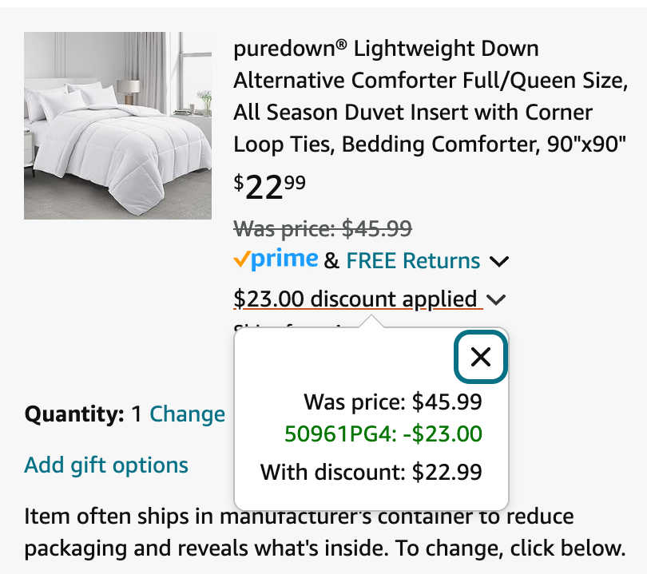The width and height of the screenshot is (647, 574).
Task: Expand the chevron beside FREE Returns
Action: coord(499,261)
